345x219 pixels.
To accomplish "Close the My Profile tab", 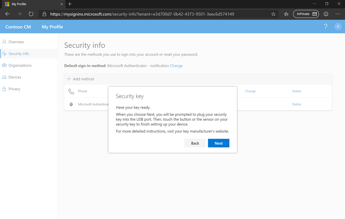I will [62, 4].
